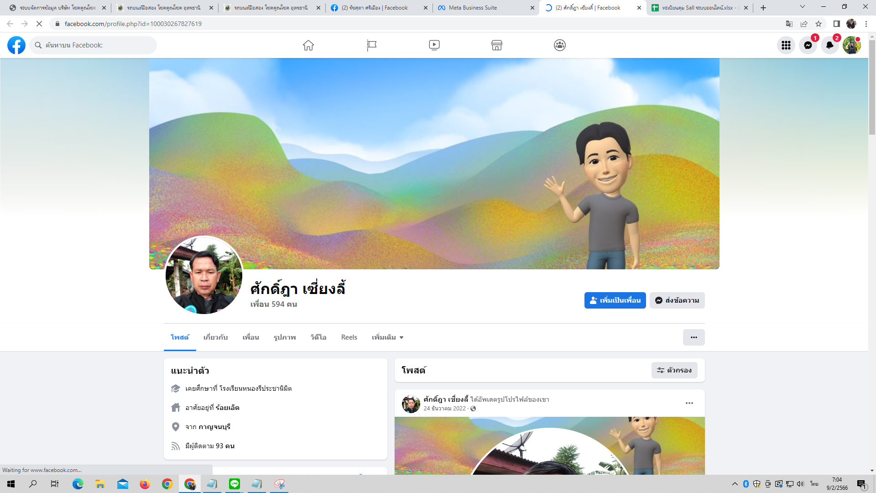Click the Pages flag icon
The height and width of the screenshot is (493, 876).
pyautogui.click(x=371, y=45)
